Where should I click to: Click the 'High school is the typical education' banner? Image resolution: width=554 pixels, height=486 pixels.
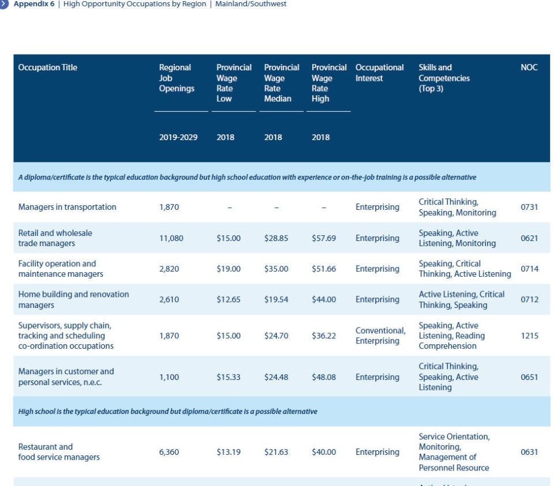(x=168, y=412)
